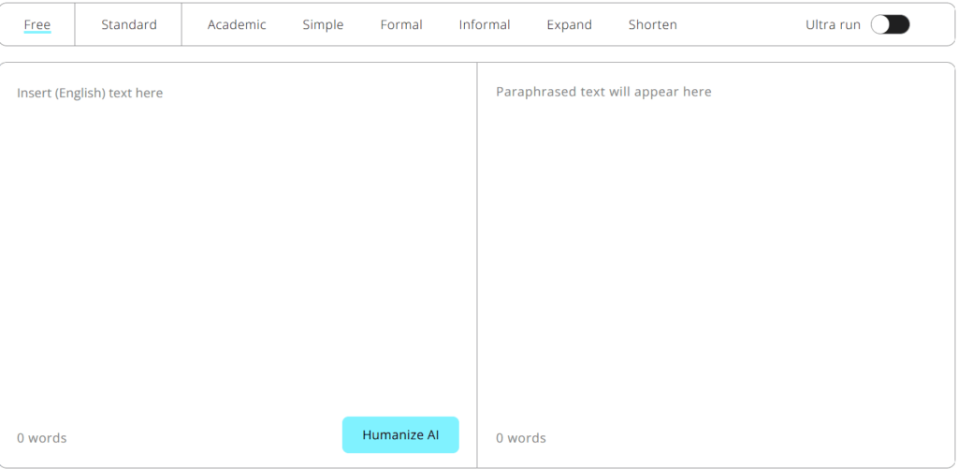Screen dimensions: 958x469
Task: Choose the Shorten mode tab
Action: [x=652, y=24]
